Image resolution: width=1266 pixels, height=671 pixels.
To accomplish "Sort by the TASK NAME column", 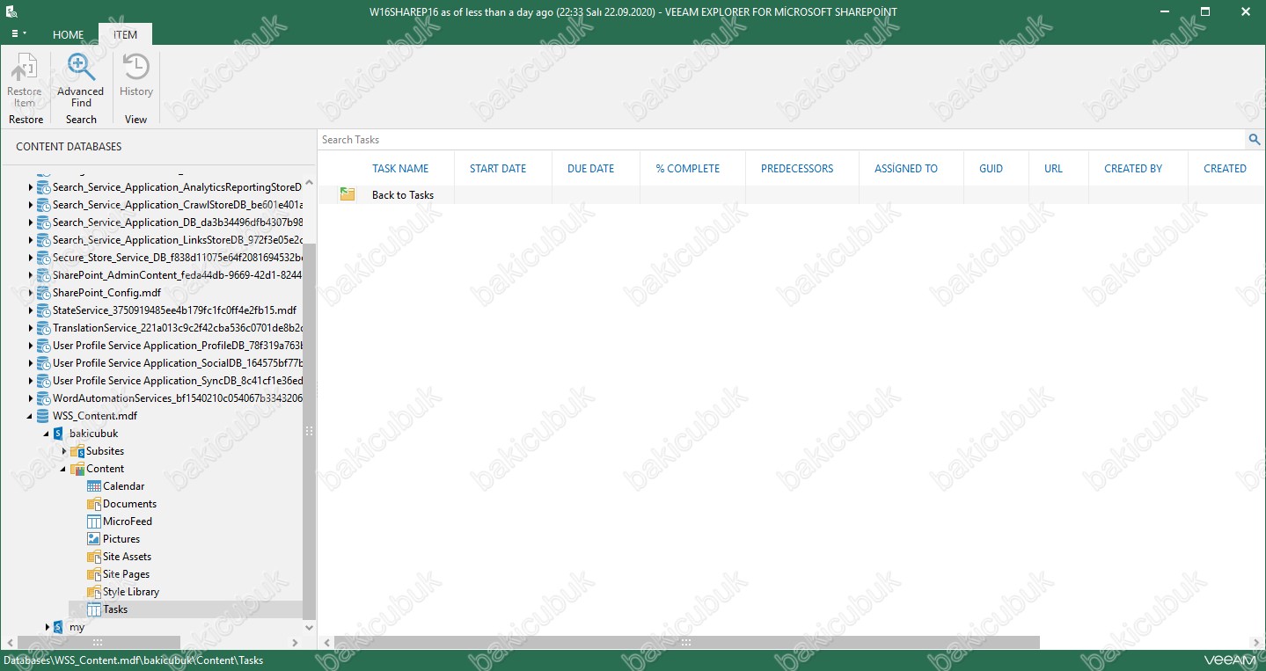I will click(x=400, y=169).
